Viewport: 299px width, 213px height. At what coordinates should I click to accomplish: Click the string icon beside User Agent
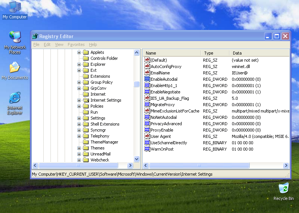[147, 136]
